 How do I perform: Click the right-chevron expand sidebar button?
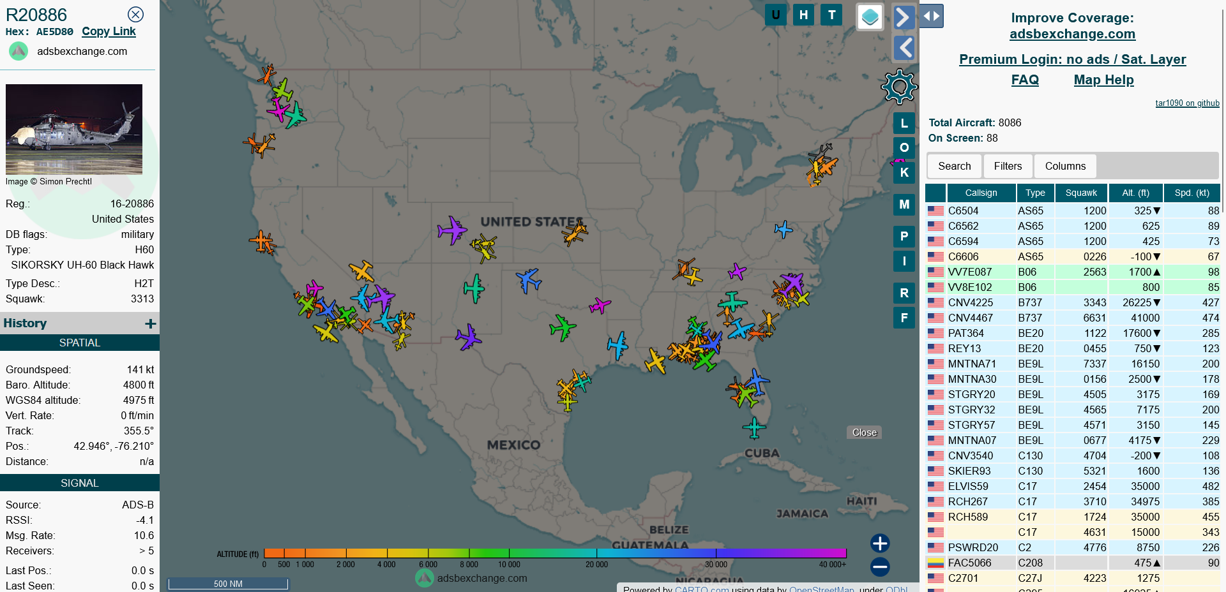904,17
